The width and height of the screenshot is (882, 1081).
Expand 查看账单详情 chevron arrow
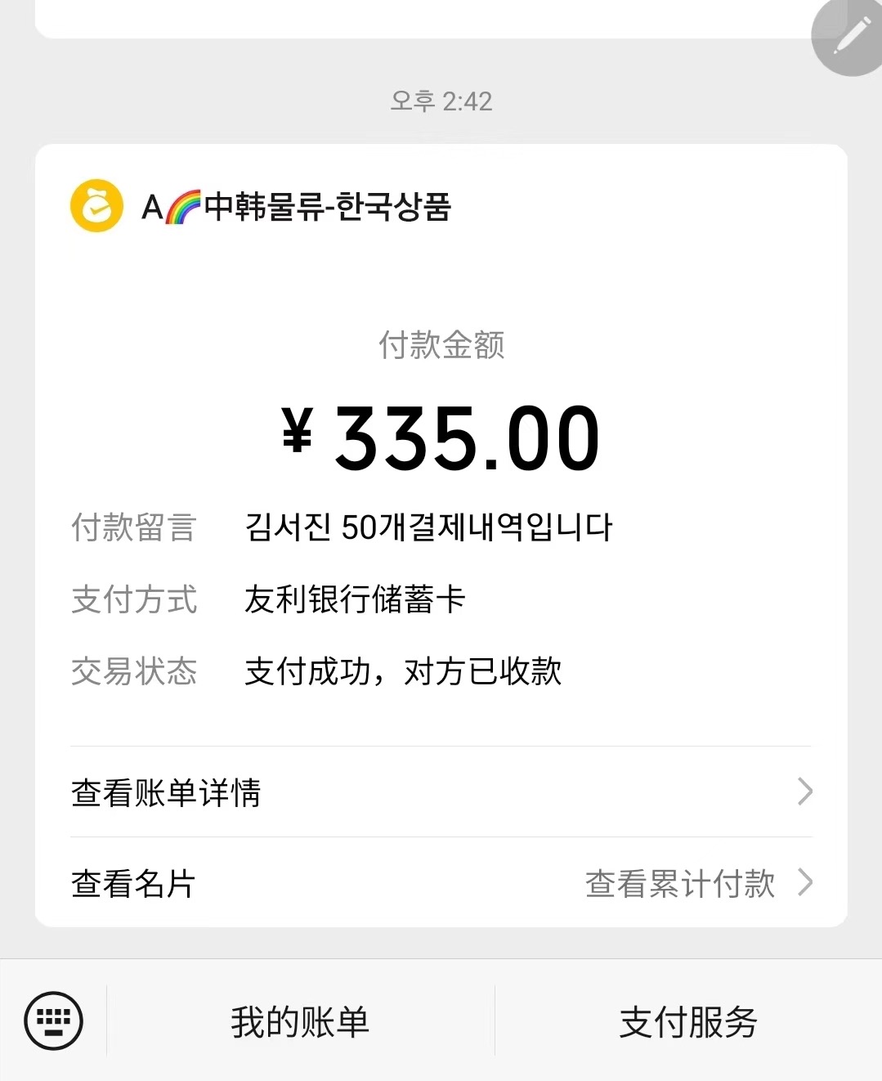point(804,792)
